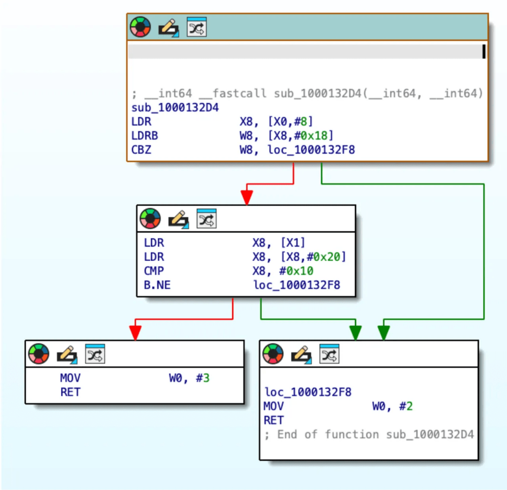Image resolution: width=507 pixels, height=490 pixels.
Task: Click pencil icon on MOV W0, #3 block
Action: click(67, 354)
